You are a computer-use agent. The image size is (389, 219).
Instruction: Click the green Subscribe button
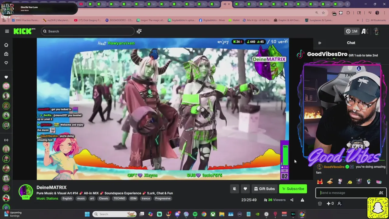293,189
